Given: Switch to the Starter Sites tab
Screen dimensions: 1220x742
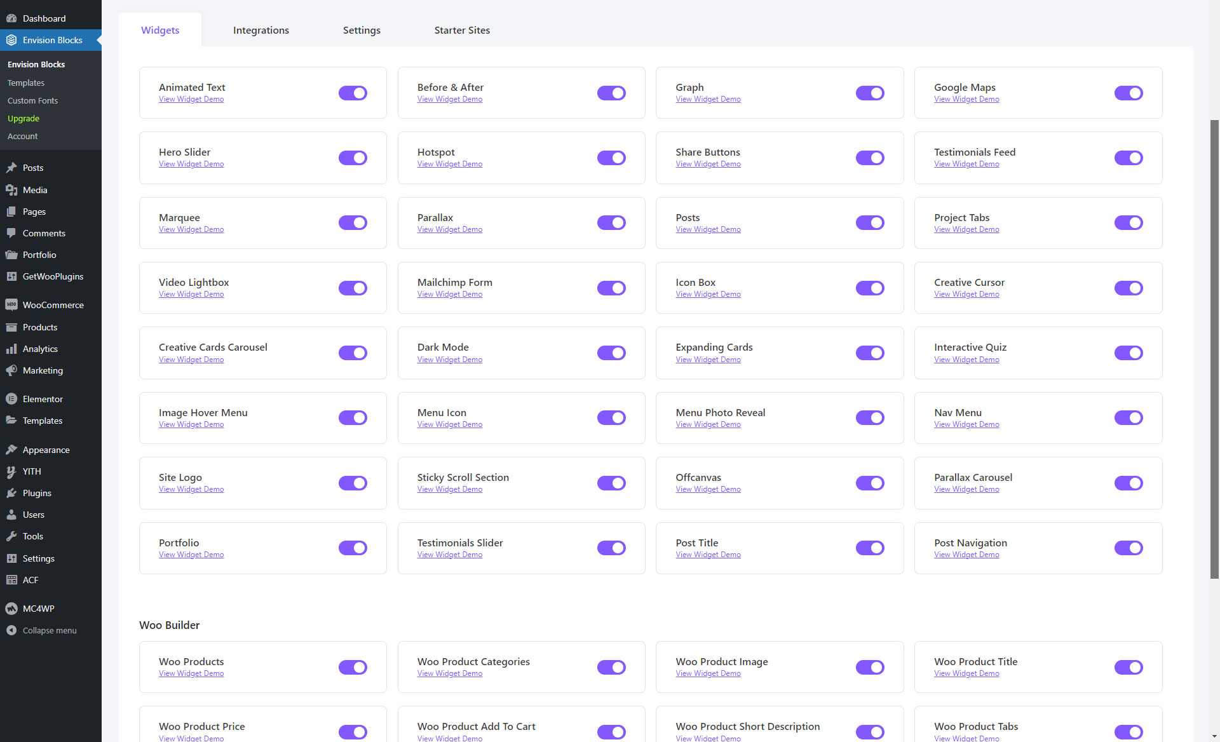Looking at the screenshot, I should point(463,30).
